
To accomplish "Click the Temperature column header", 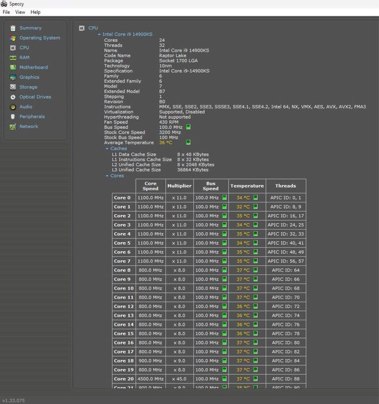I will pos(247,186).
